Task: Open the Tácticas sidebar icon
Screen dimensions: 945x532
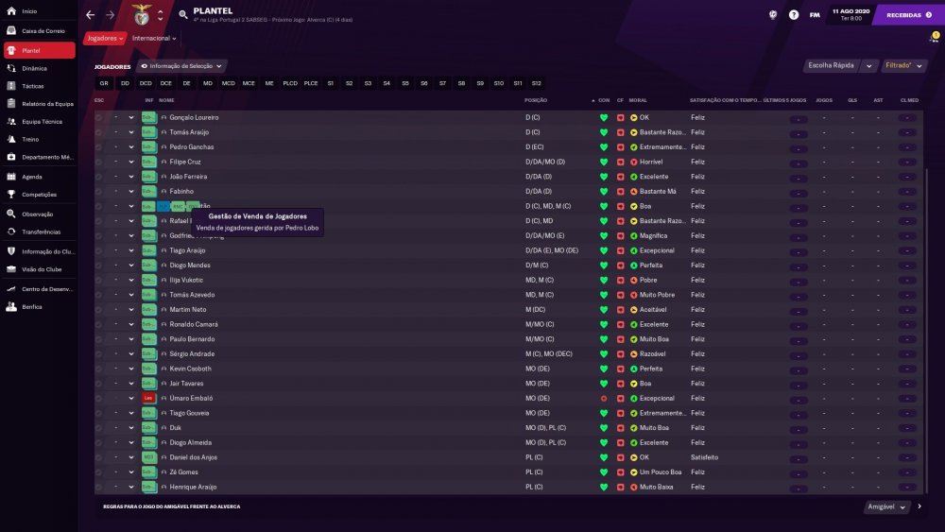Action: (10, 86)
